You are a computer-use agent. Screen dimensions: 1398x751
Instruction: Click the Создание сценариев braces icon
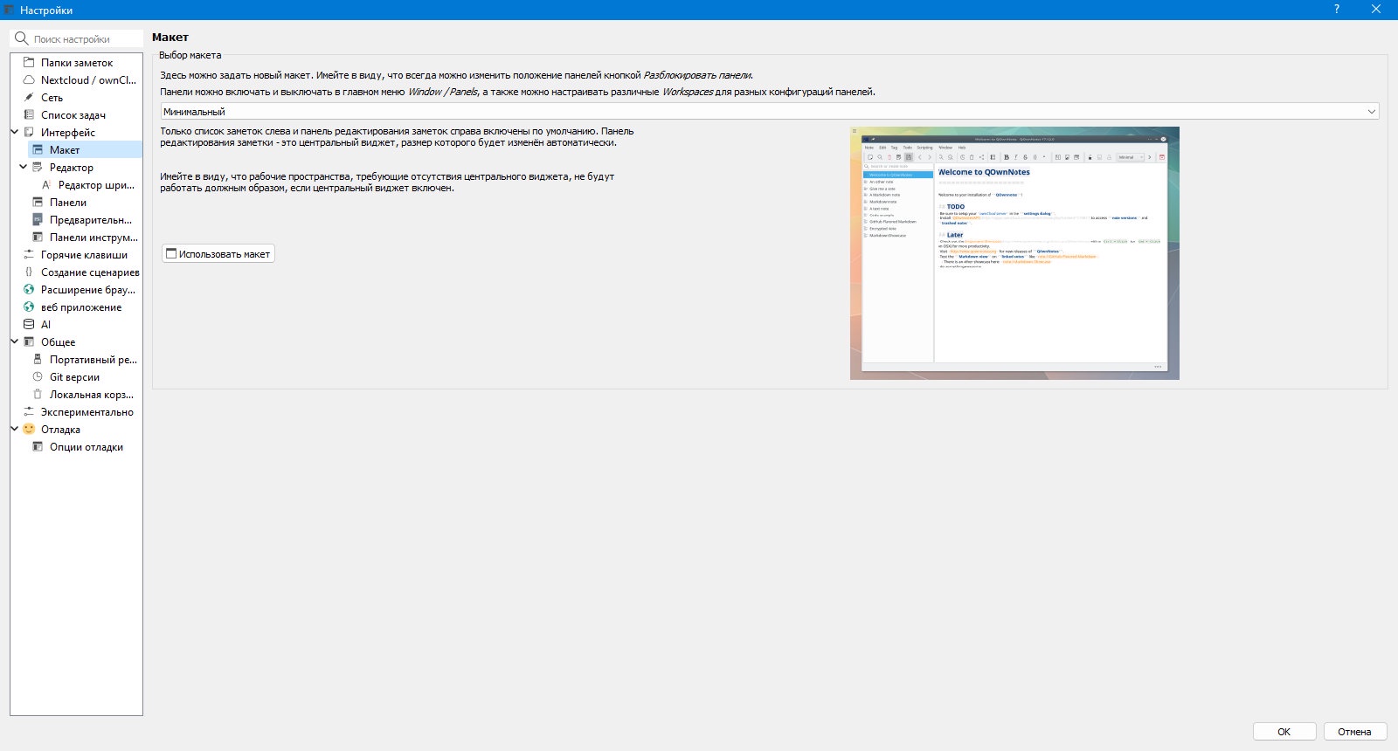29,272
